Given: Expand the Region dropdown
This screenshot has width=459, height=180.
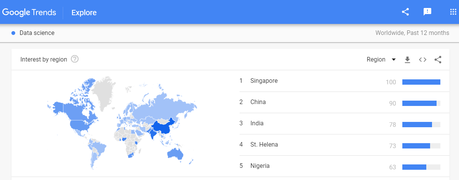Looking at the screenshot, I should click(381, 60).
